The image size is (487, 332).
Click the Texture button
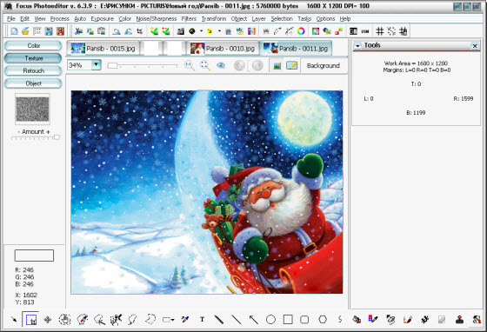tap(33, 58)
